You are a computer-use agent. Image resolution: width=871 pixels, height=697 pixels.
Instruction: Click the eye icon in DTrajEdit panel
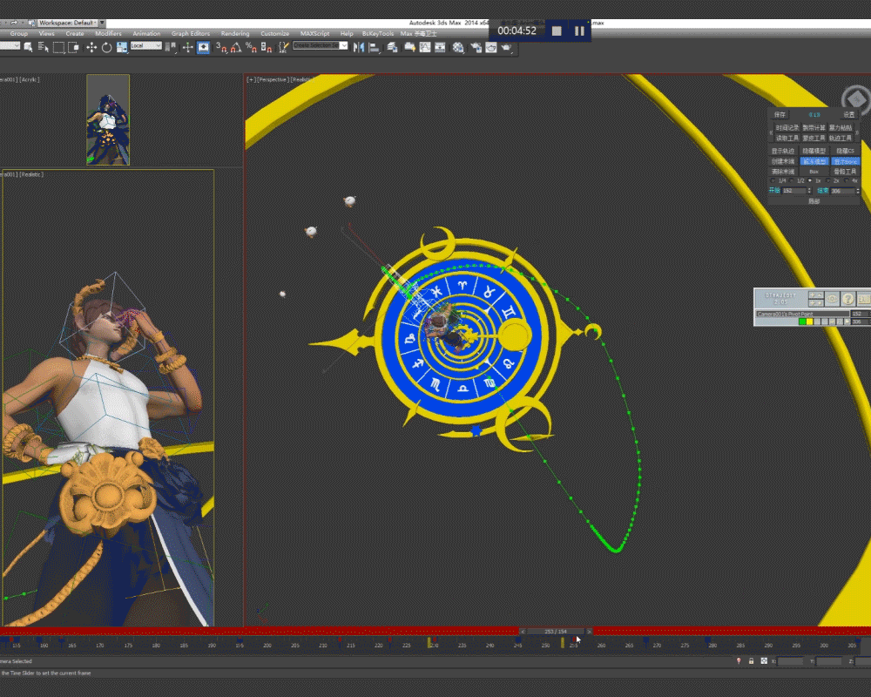[x=832, y=299]
